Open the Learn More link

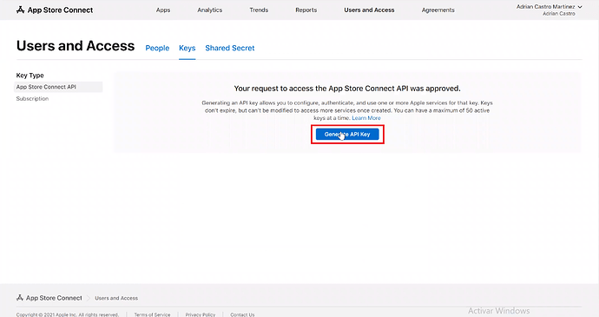pyautogui.click(x=366, y=118)
